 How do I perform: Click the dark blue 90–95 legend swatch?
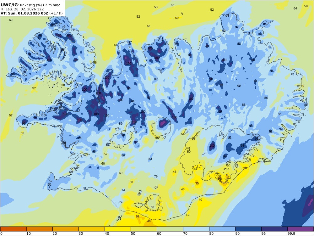click(248, 229)
